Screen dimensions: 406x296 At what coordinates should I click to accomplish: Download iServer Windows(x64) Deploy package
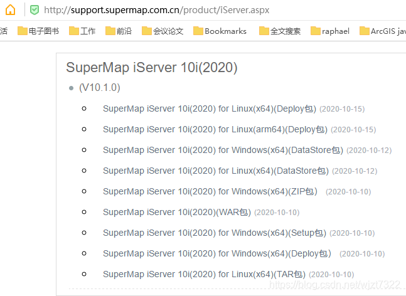click(x=217, y=253)
